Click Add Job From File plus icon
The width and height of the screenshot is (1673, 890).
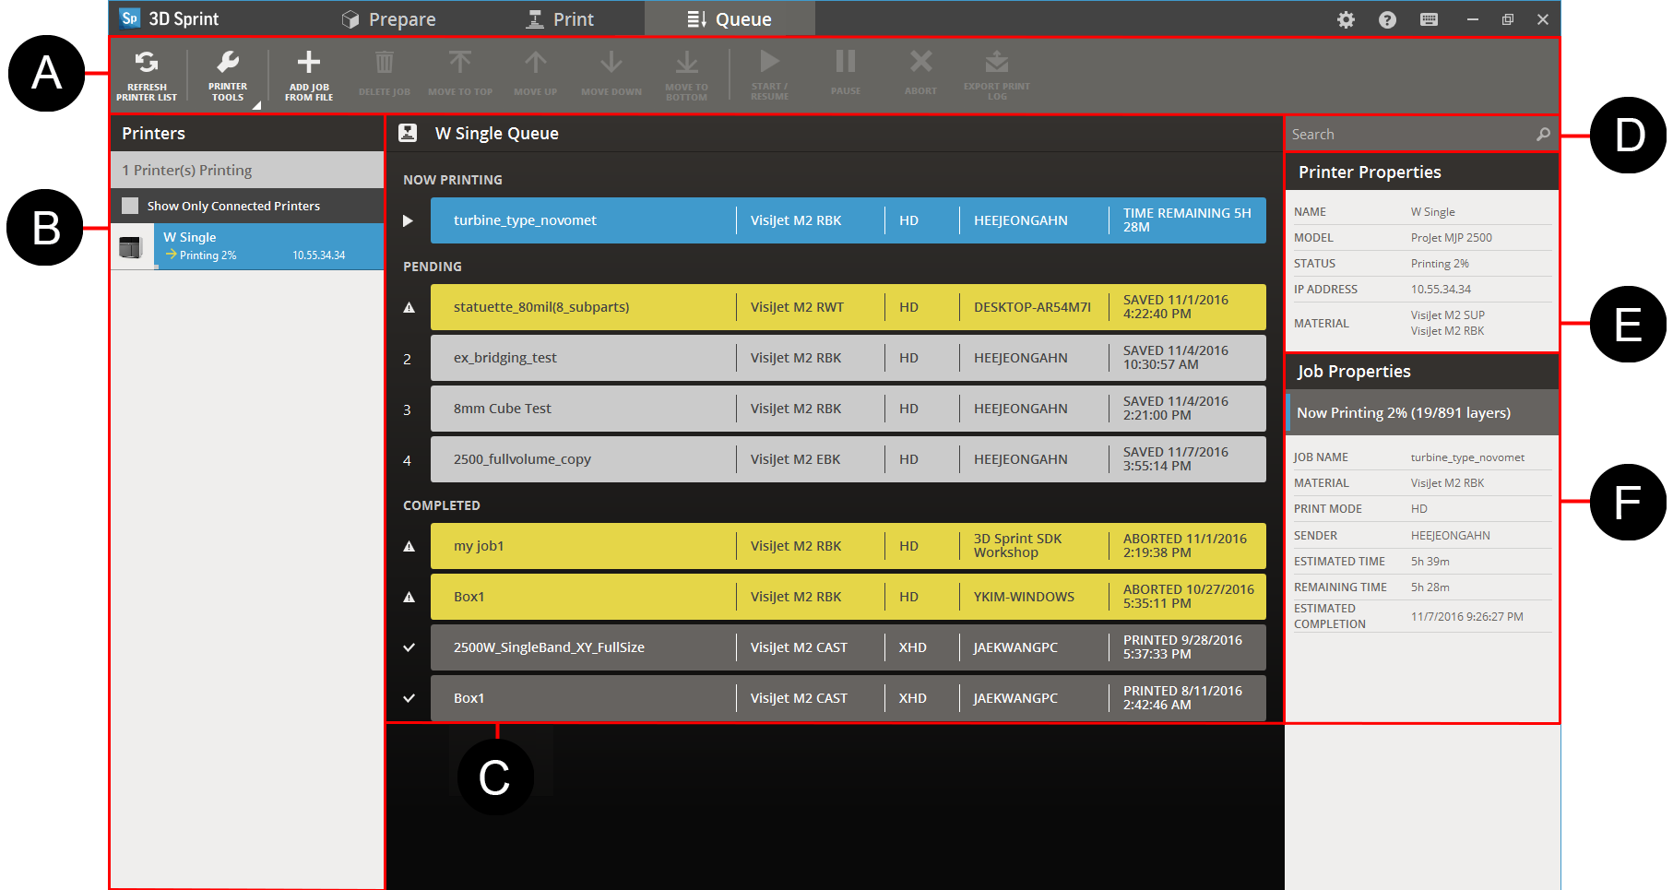coord(309,62)
